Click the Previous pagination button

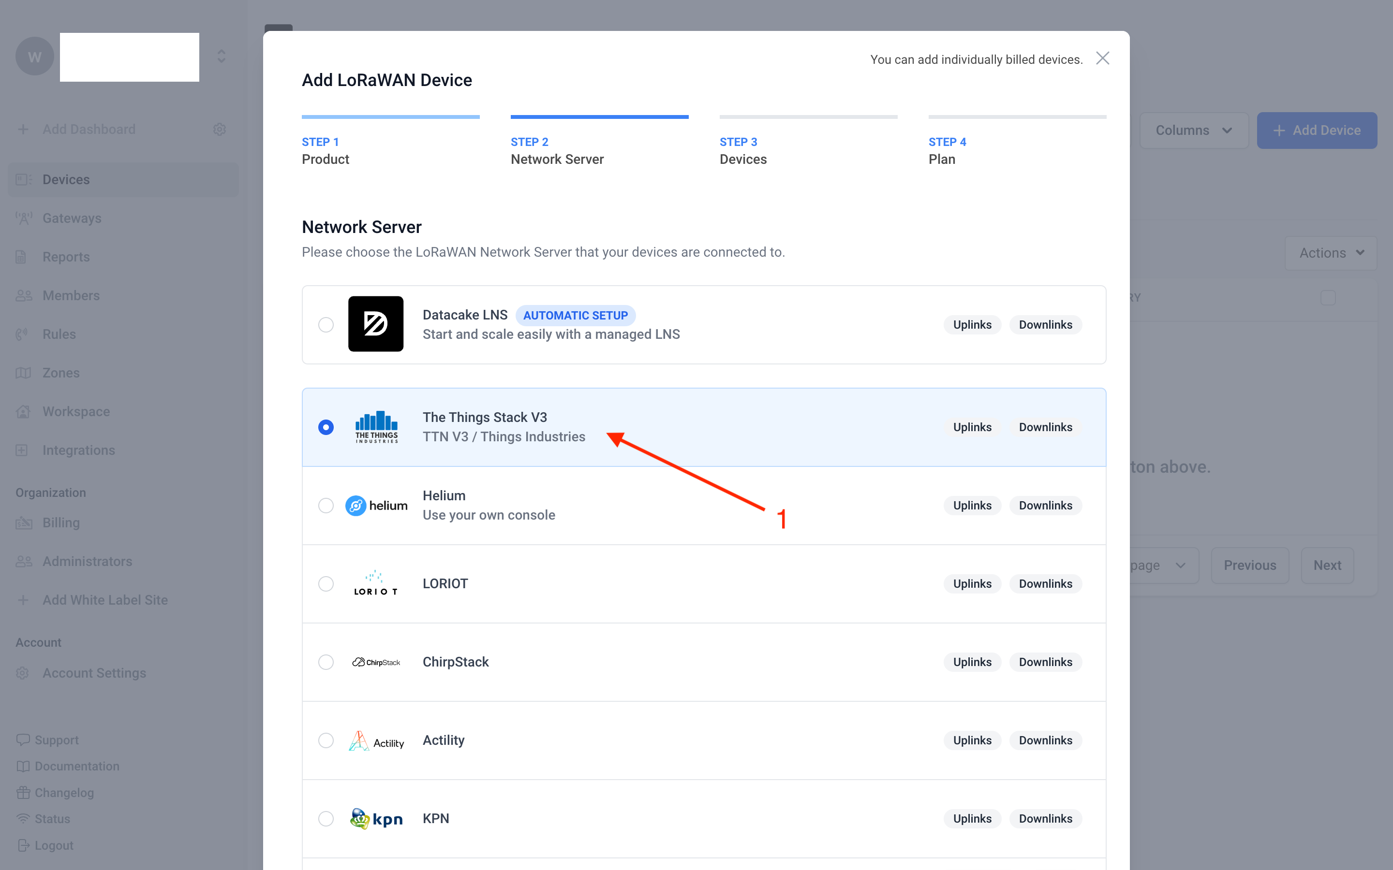click(x=1250, y=565)
